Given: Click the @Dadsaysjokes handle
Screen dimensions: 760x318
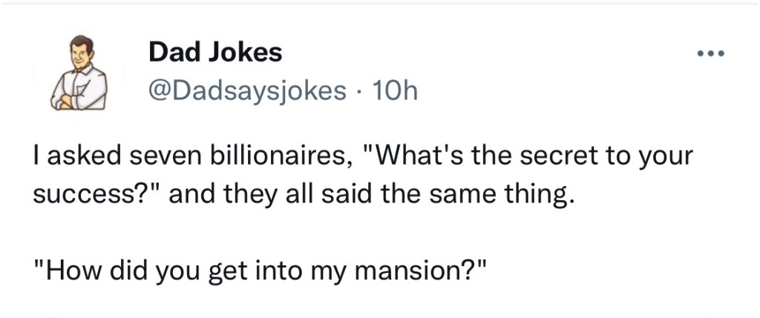Looking at the screenshot, I should point(248,91).
